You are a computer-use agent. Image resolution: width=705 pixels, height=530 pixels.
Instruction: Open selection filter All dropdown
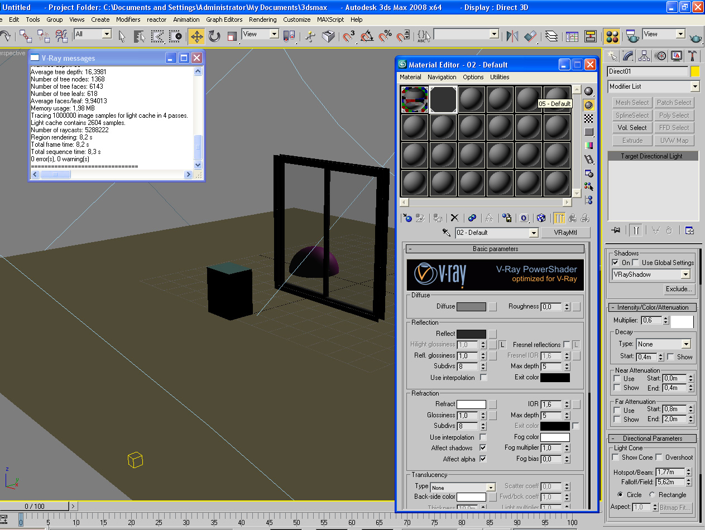[x=93, y=34]
